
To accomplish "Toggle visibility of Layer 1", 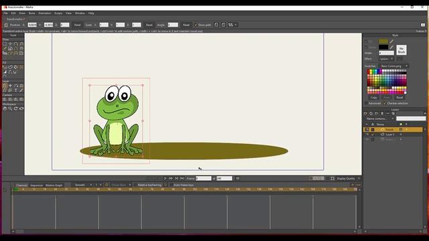I will [367, 135].
